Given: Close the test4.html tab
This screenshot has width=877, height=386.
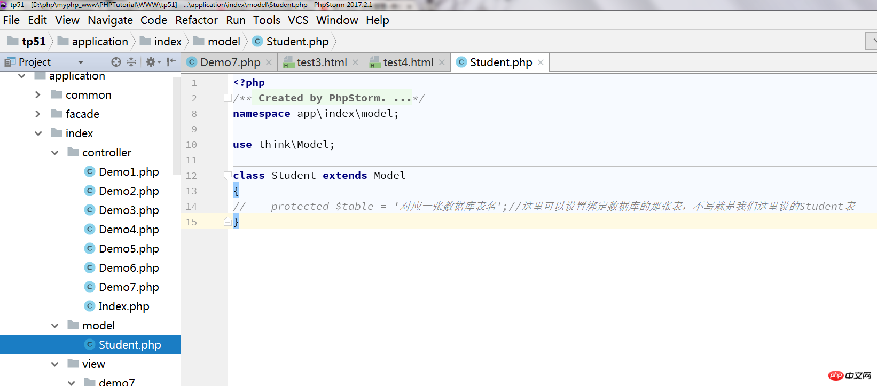Looking at the screenshot, I should click(442, 62).
